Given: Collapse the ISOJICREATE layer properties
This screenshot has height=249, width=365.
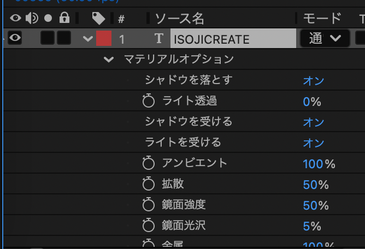Looking at the screenshot, I should point(87,39).
